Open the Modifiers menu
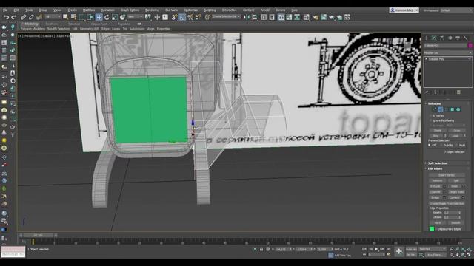This screenshot has width=474, height=266. coord(89,10)
